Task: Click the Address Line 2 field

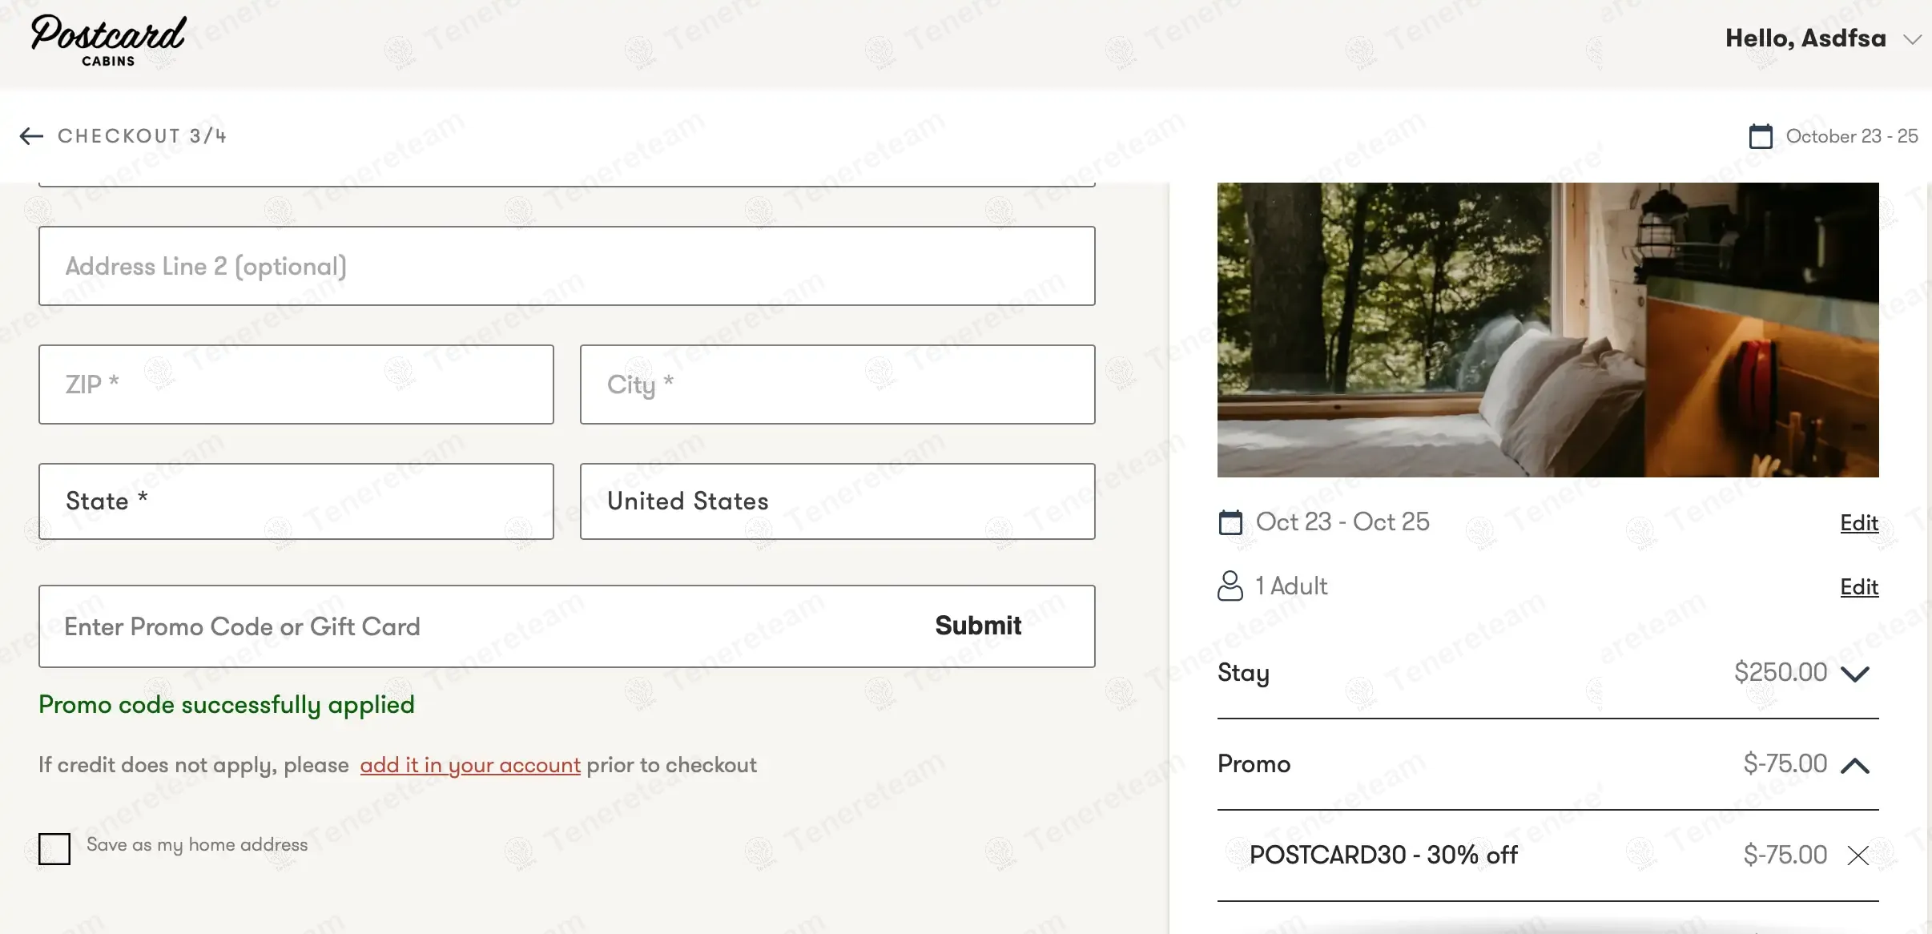Action: click(x=566, y=266)
